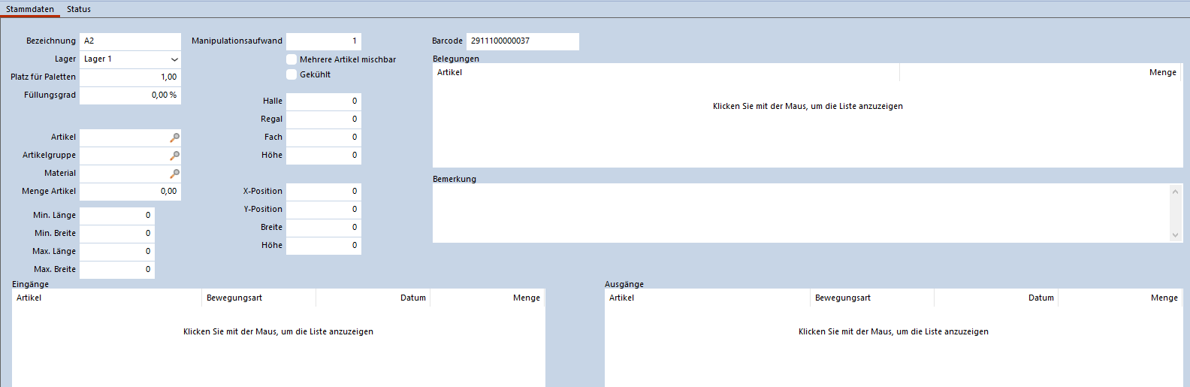Click into the Barcode input field
The width and height of the screenshot is (1190, 387).
pyautogui.click(x=522, y=41)
